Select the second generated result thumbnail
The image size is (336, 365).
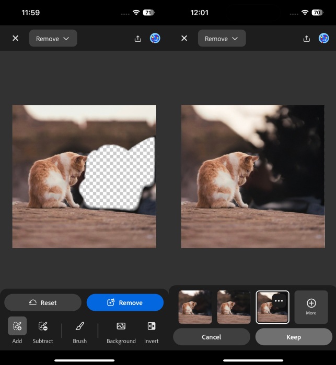(x=234, y=307)
